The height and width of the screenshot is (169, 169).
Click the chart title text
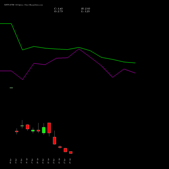coord(23,5)
